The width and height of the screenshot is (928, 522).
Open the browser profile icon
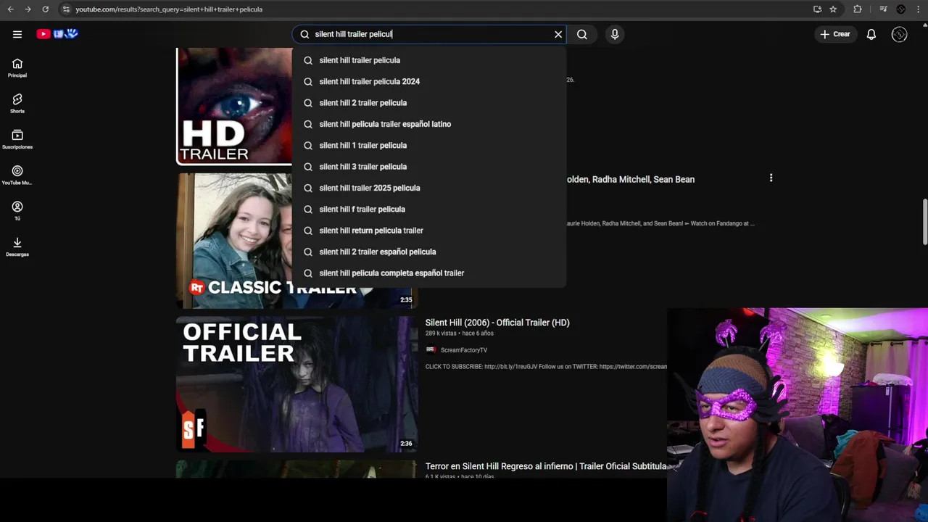click(901, 9)
